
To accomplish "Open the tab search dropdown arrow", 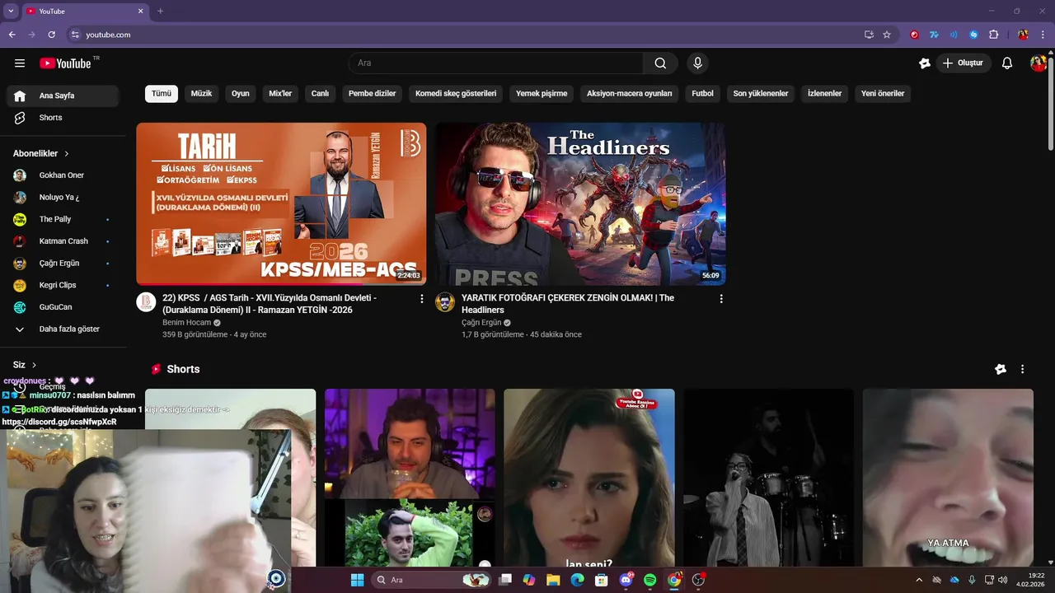I will [x=11, y=11].
